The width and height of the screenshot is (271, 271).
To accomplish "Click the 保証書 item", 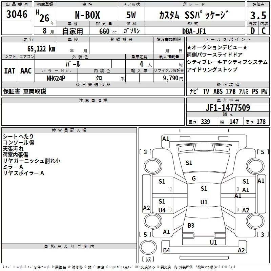I will 12,91.
